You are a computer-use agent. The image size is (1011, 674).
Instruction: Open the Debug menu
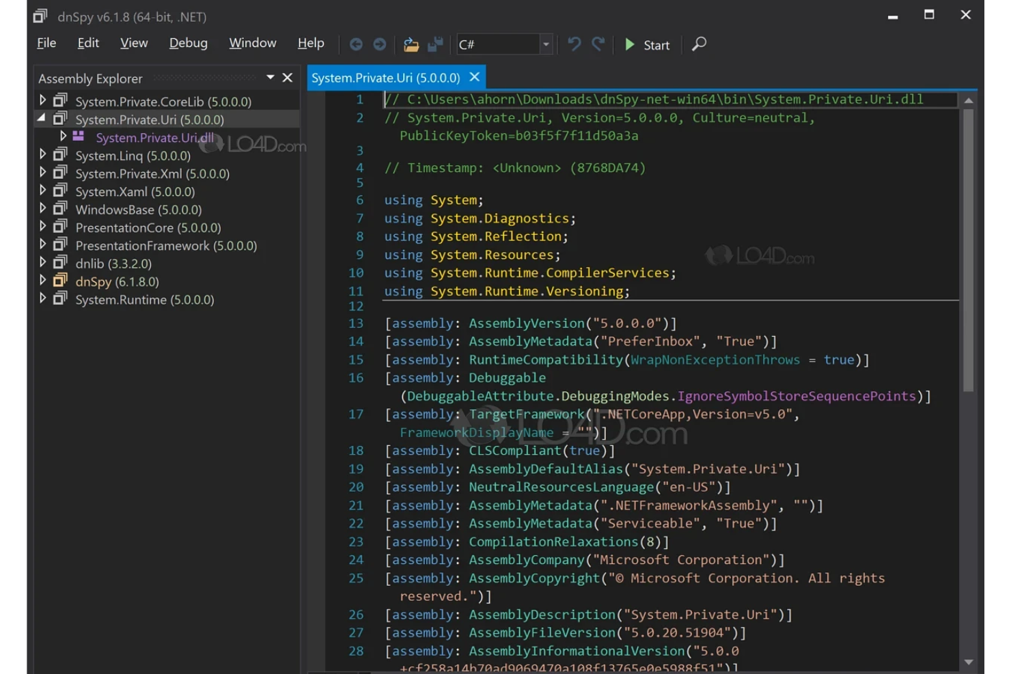(188, 43)
